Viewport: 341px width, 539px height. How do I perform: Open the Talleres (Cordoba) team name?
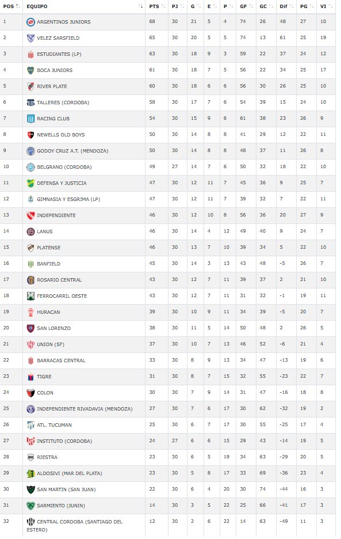click(63, 103)
